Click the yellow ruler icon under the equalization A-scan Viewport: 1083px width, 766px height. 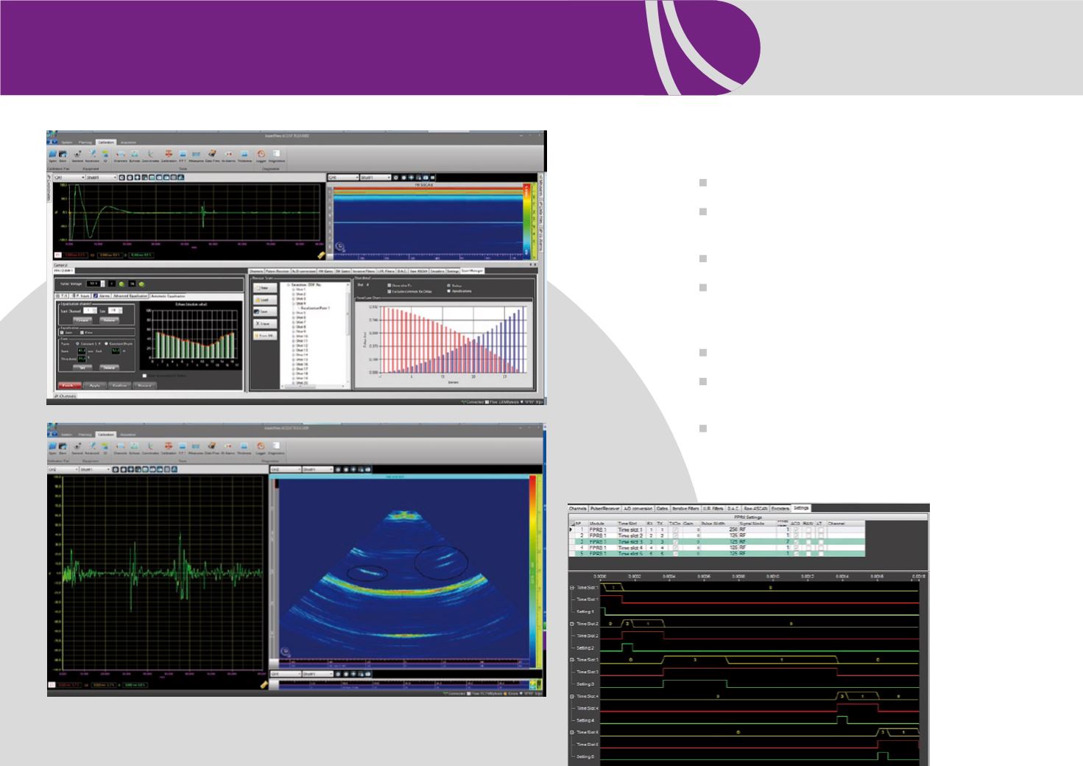coord(320,254)
